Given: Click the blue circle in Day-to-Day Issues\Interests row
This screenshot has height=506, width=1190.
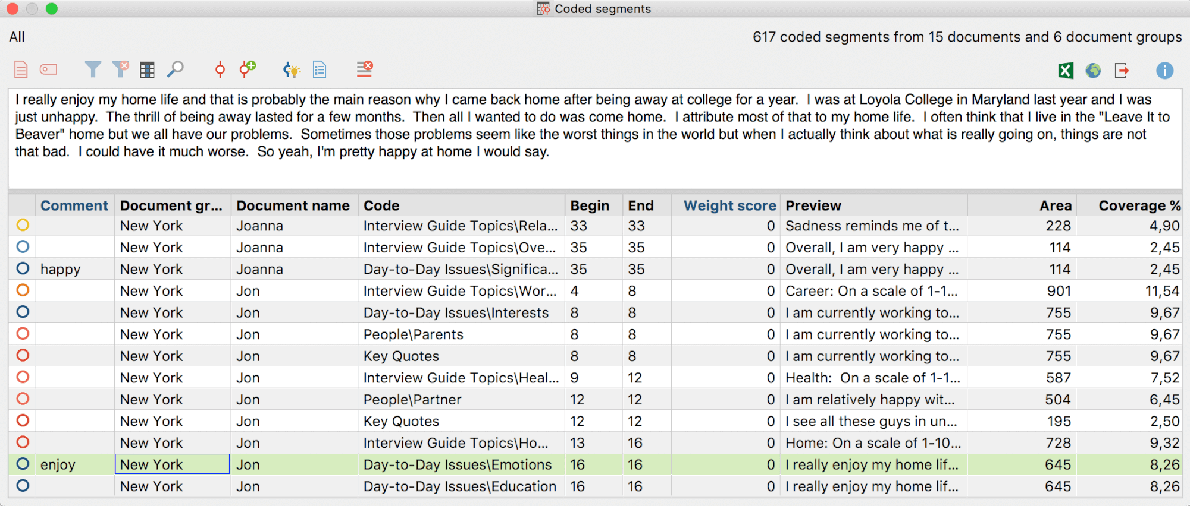Looking at the screenshot, I should tap(23, 312).
